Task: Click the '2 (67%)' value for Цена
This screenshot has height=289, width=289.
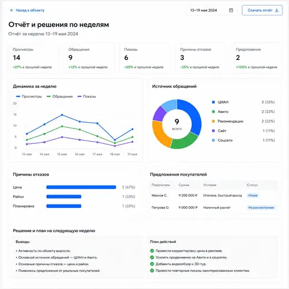Action: pyautogui.click(x=128, y=187)
